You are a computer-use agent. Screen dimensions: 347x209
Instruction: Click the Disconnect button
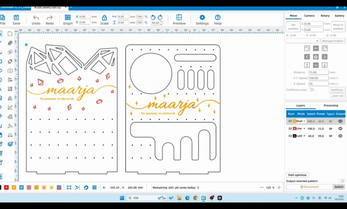click(x=309, y=187)
